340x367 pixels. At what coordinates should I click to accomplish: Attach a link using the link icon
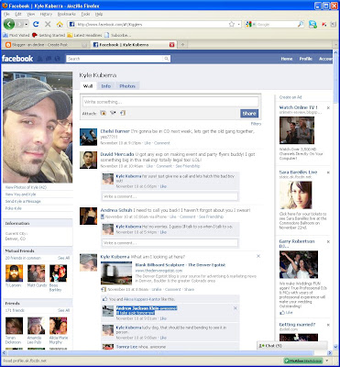[123, 113]
